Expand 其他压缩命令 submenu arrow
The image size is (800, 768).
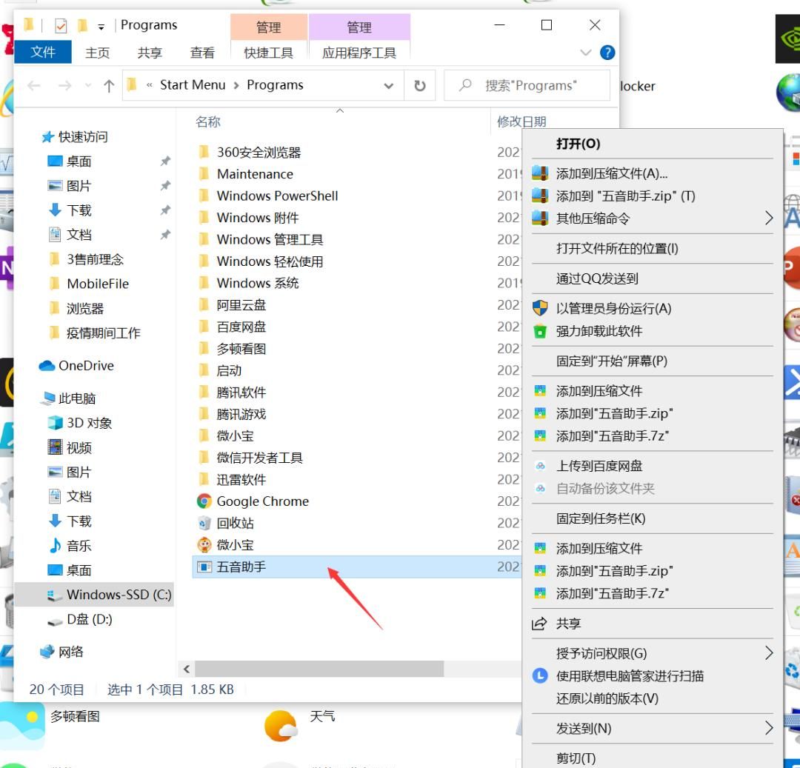[x=769, y=218]
